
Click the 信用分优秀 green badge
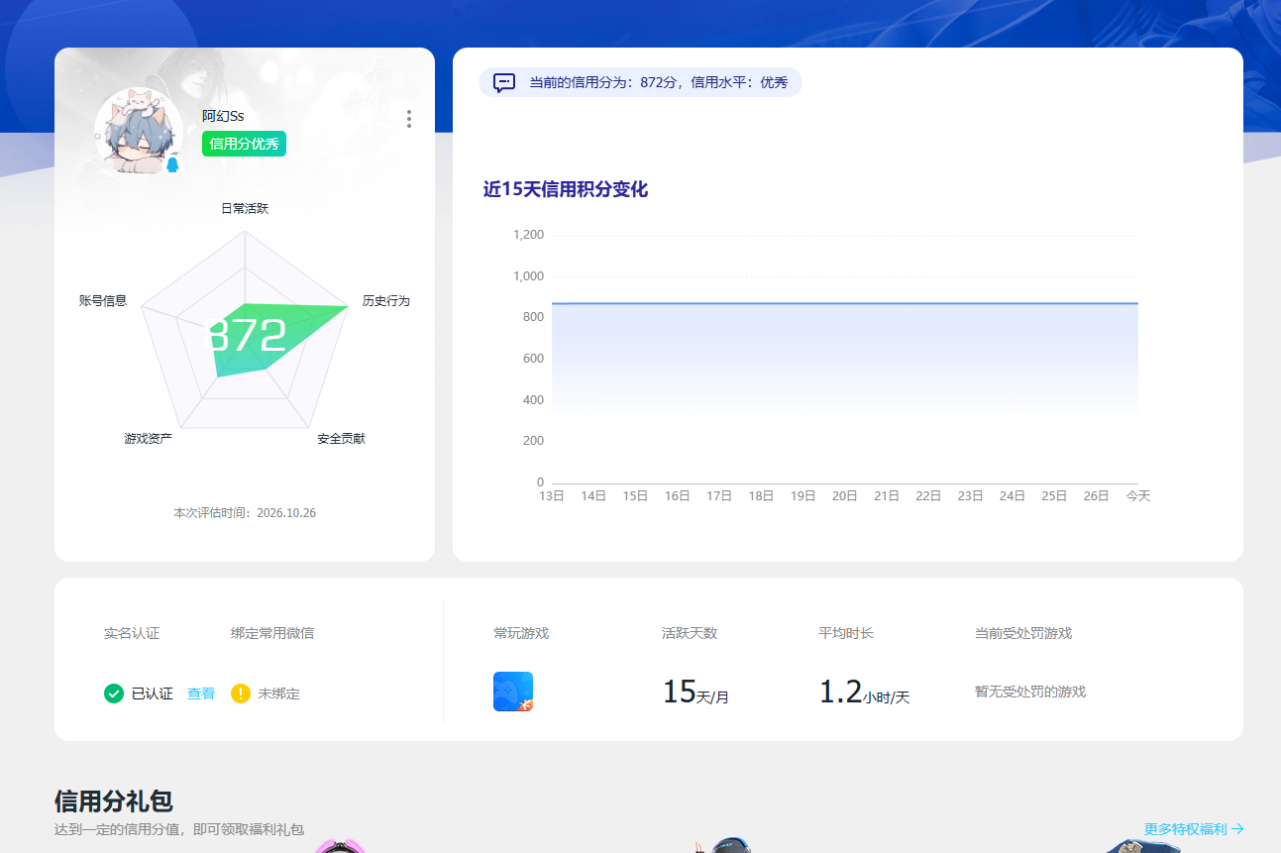click(244, 144)
